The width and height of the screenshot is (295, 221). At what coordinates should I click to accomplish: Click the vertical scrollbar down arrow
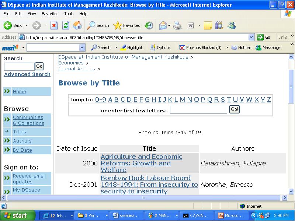pyautogui.click(x=291, y=191)
